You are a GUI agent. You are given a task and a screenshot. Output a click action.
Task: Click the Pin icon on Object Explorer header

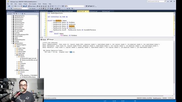click(x=36, y=11)
